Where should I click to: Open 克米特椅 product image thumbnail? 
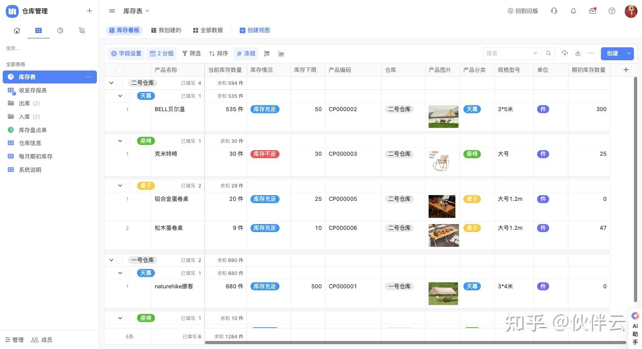pyautogui.click(x=441, y=161)
